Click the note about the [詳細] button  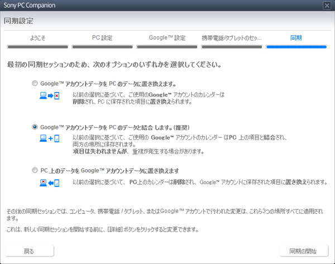click(103, 229)
